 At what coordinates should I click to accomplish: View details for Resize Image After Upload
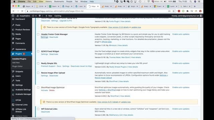point(124,81)
